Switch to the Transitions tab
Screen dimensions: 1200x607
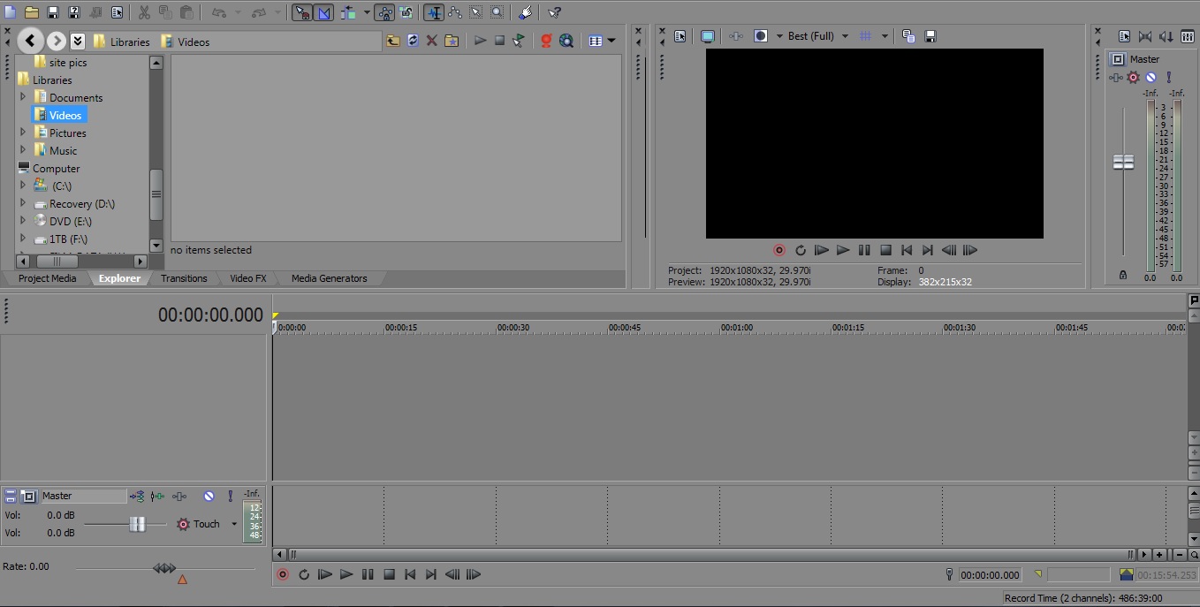[x=183, y=278]
